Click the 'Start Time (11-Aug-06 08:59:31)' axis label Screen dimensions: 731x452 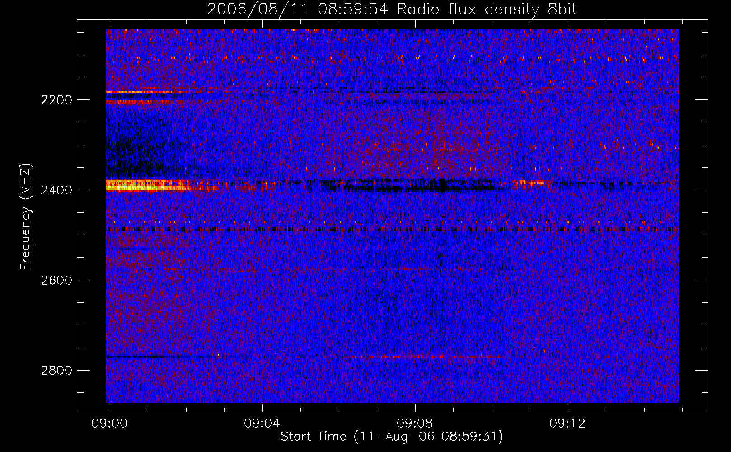click(392, 437)
